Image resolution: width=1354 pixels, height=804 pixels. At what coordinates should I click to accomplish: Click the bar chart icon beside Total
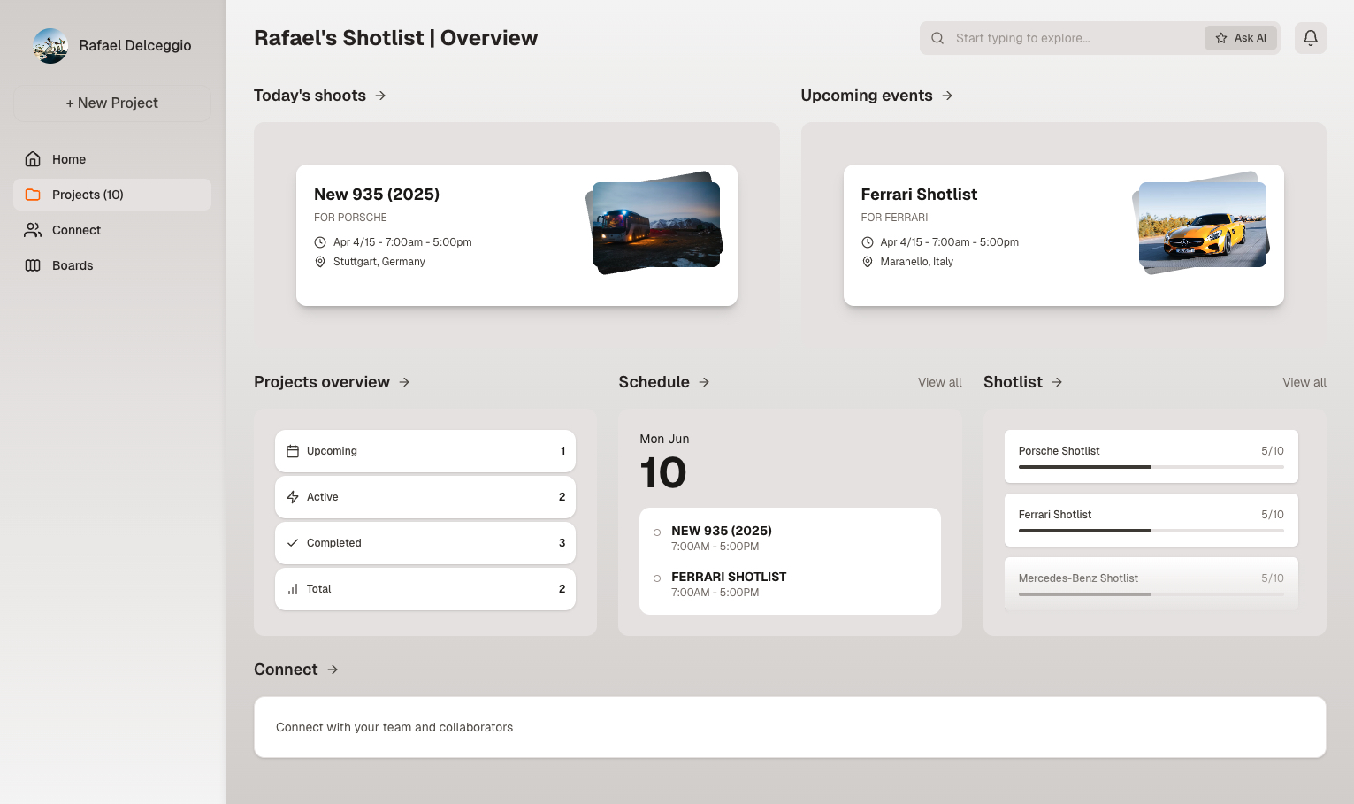(293, 589)
